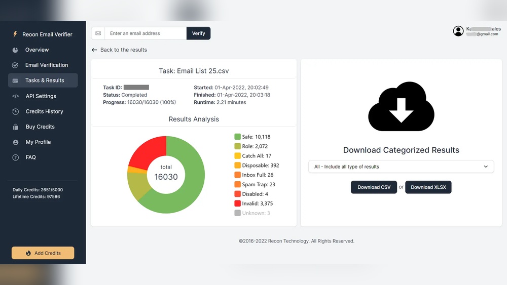Viewport: 507px width, 285px height.
Task: Toggle the Inbox Full legend swatch
Action: pyautogui.click(x=238, y=175)
